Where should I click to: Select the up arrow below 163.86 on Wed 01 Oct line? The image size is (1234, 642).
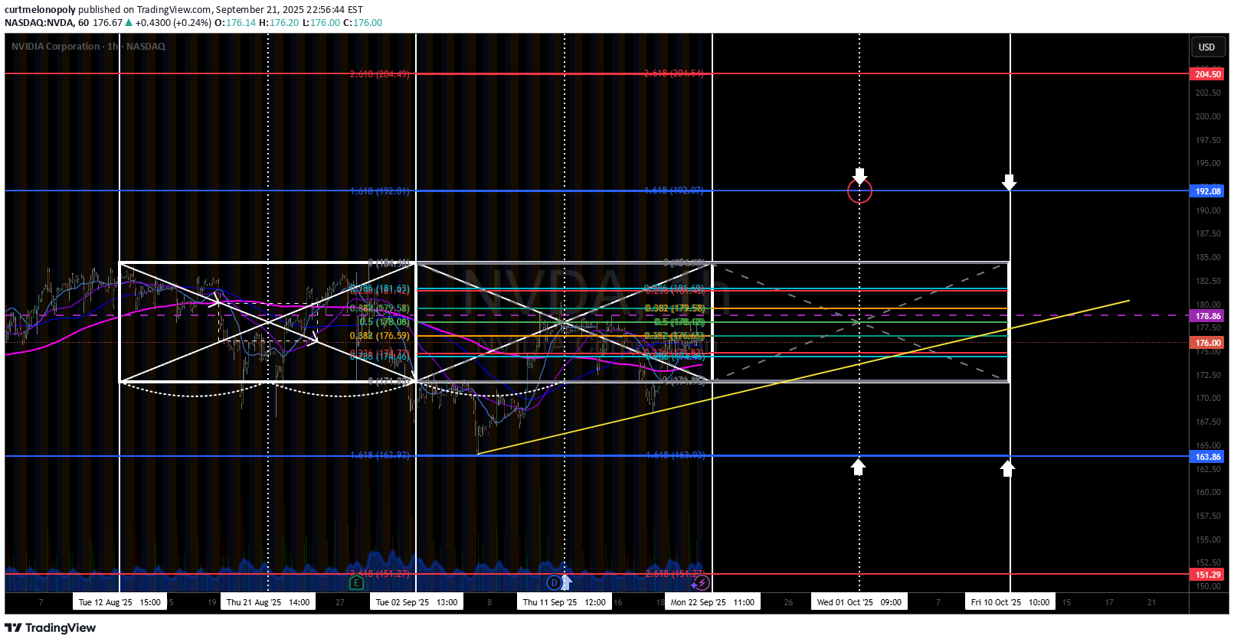click(x=858, y=467)
